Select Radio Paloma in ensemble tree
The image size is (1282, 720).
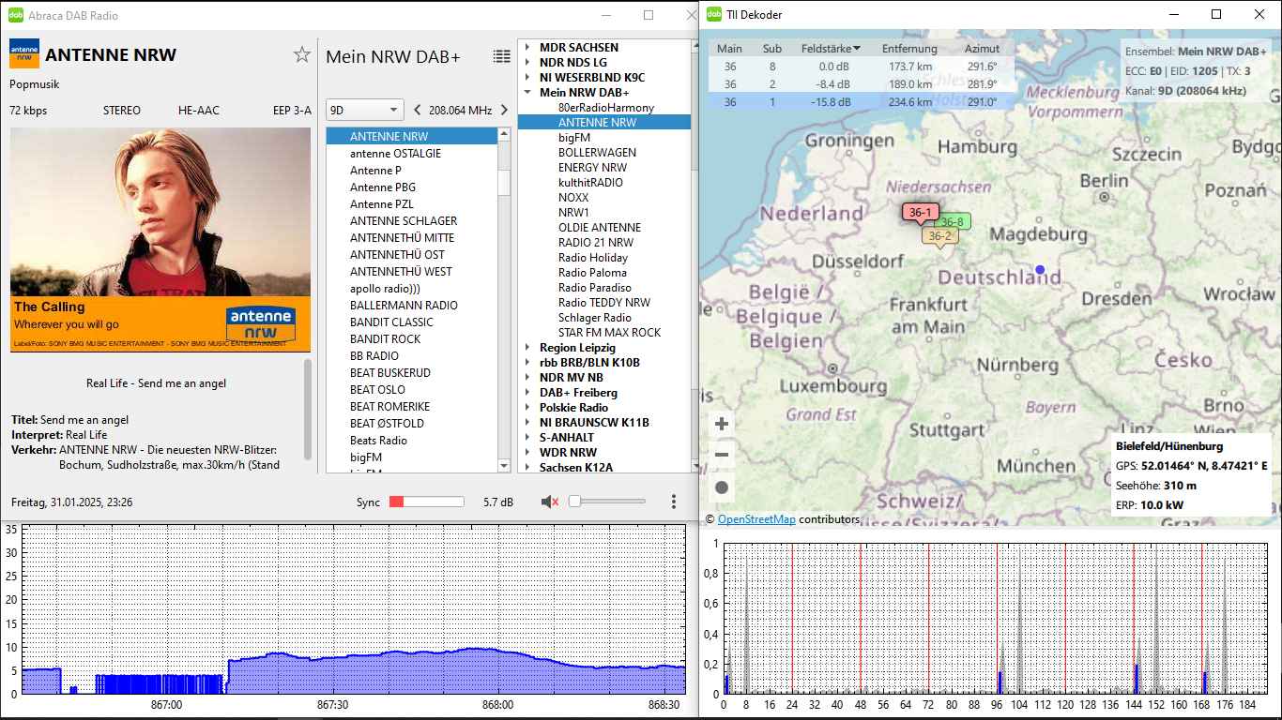[592, 273]
